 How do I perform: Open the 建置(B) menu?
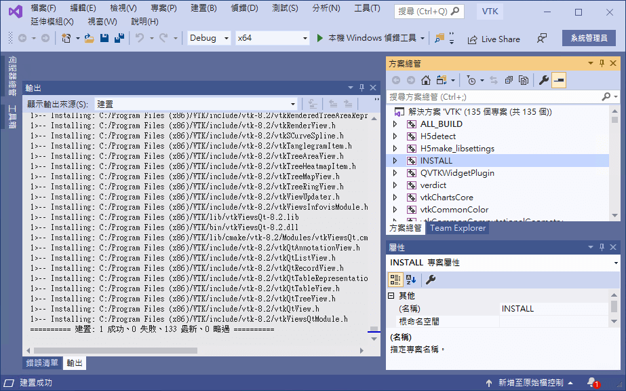pos(203,8)
